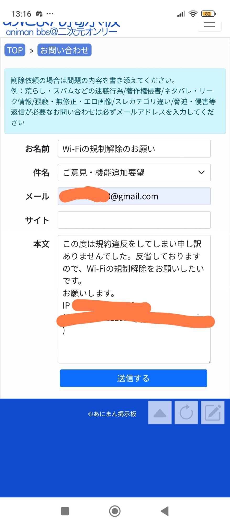The height and width of the screenshot is (525, 230).
Task: Tap the battery indicator in status bar
Action: pos(208,14)
